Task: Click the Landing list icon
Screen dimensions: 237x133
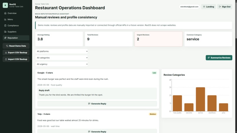Action: [204, 7]
